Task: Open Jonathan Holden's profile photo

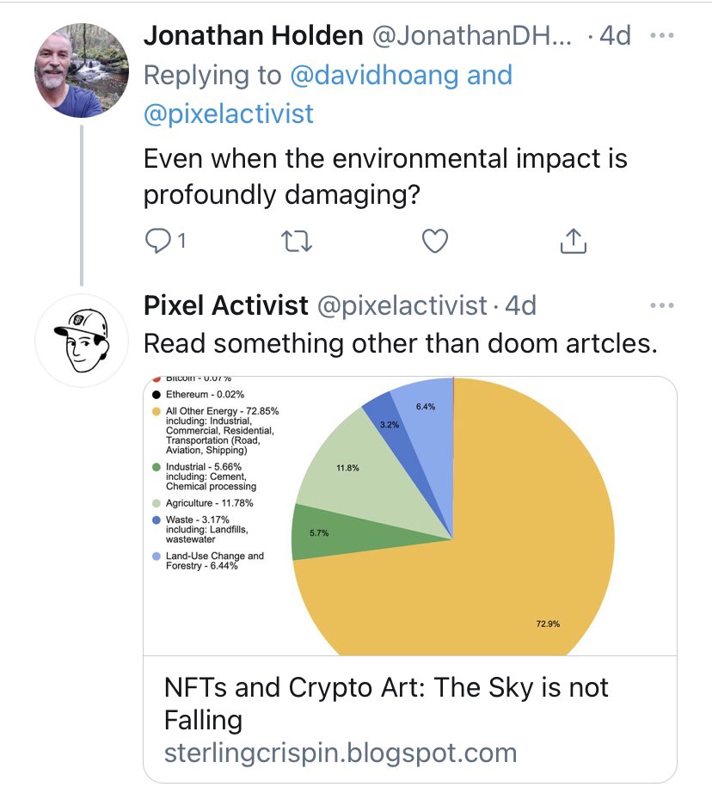Action: click(x=81, y=71)
